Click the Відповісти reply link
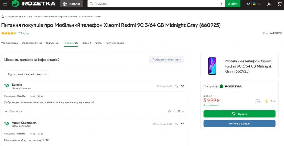This screenshot has height=146, width=284. click(x=15, y=111)
